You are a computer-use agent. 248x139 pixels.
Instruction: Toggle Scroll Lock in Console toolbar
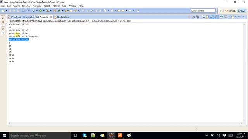[207, 17]
